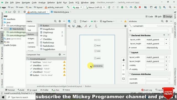
Task: Click the layout warnings triangle icon
Action: point(125,21)
